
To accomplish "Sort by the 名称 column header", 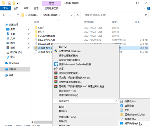I will click(36, 22).
